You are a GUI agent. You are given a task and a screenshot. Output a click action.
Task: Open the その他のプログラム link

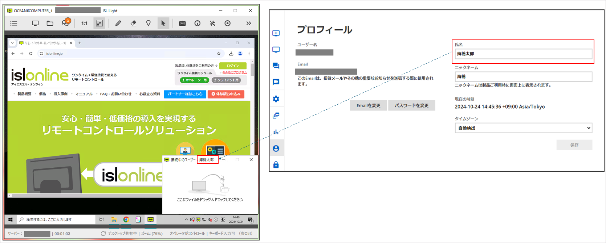click(x=235, y=72)
